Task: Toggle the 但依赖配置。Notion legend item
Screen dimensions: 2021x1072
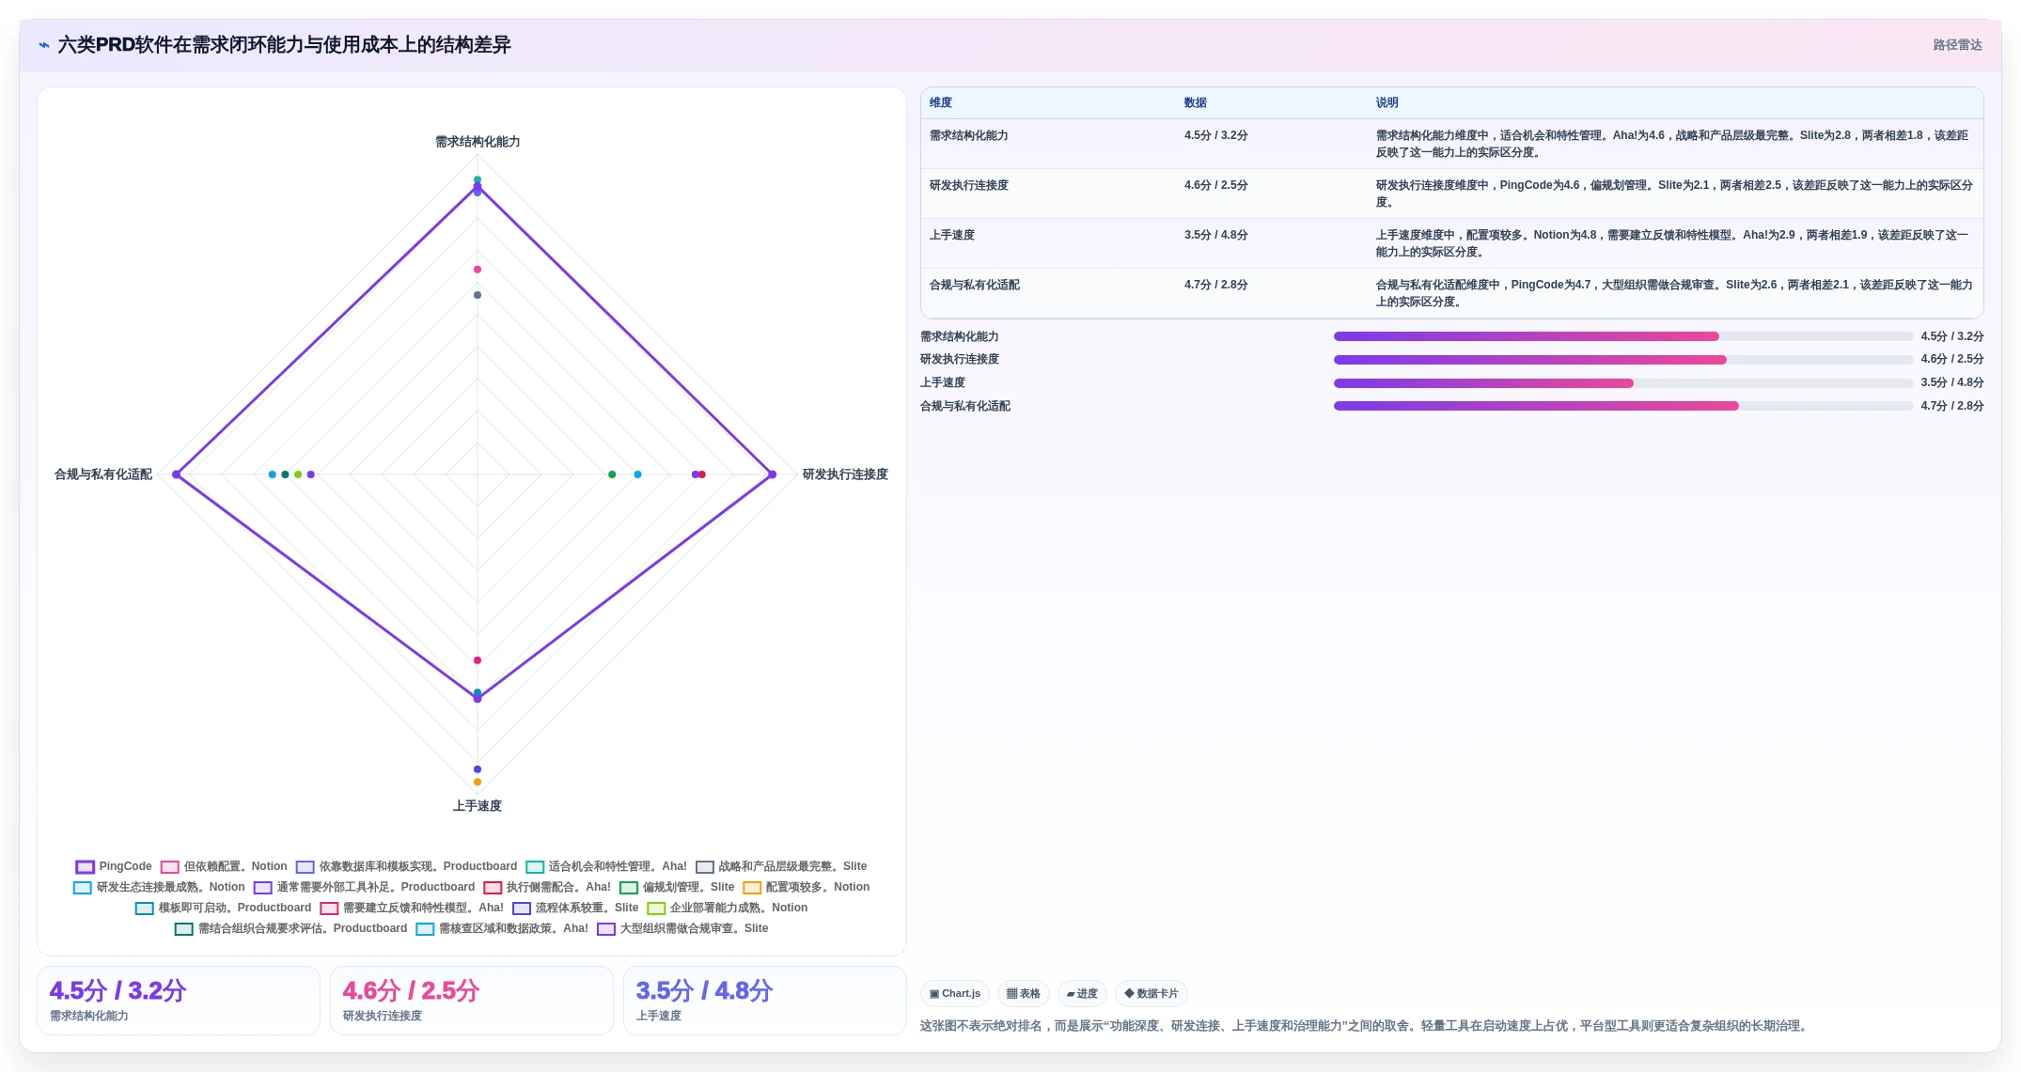Action: point(224,866)
